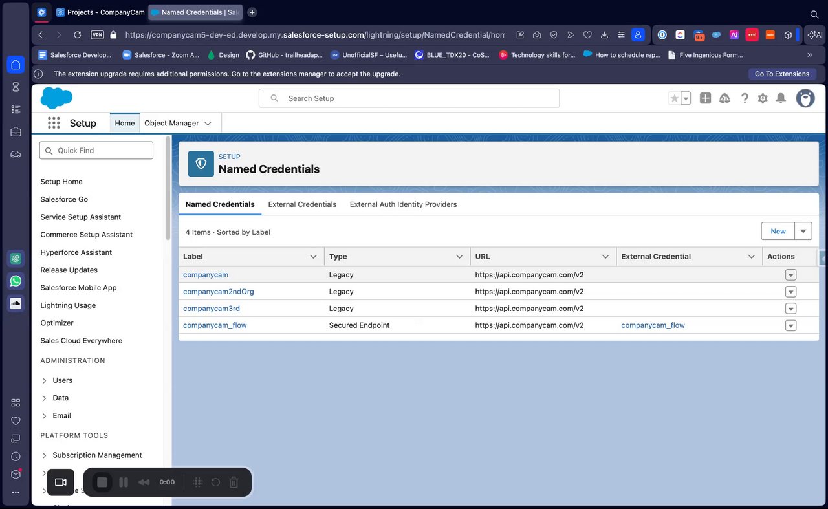Open the Object Manager tab

click(171, 123)
